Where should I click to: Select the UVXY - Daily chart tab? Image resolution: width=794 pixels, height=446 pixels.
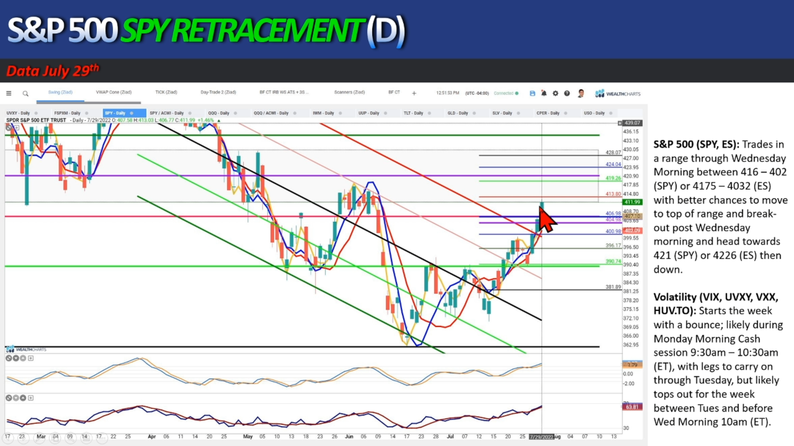pos(18,113)
